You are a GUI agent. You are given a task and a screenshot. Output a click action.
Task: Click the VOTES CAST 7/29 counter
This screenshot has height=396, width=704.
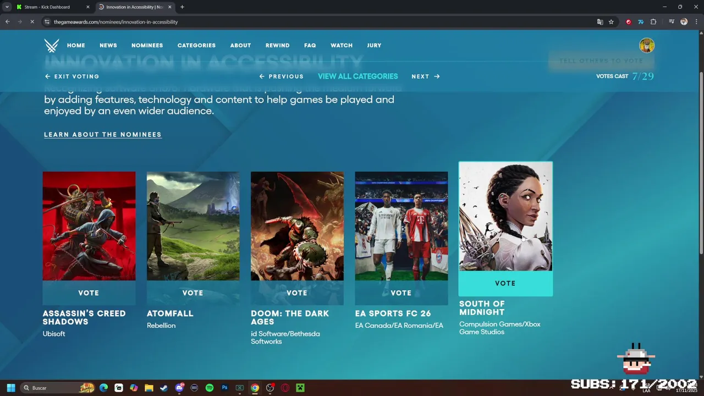625,76
